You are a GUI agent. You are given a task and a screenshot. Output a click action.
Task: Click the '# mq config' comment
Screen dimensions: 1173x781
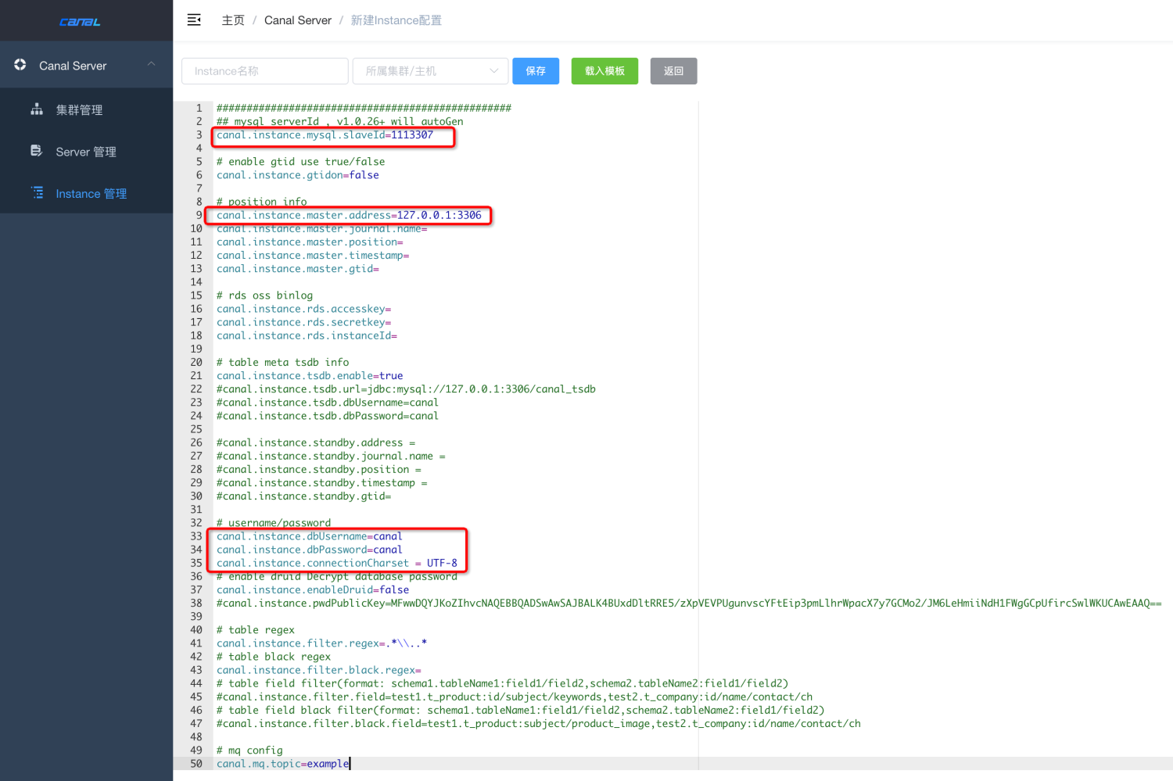click(250, 751)
